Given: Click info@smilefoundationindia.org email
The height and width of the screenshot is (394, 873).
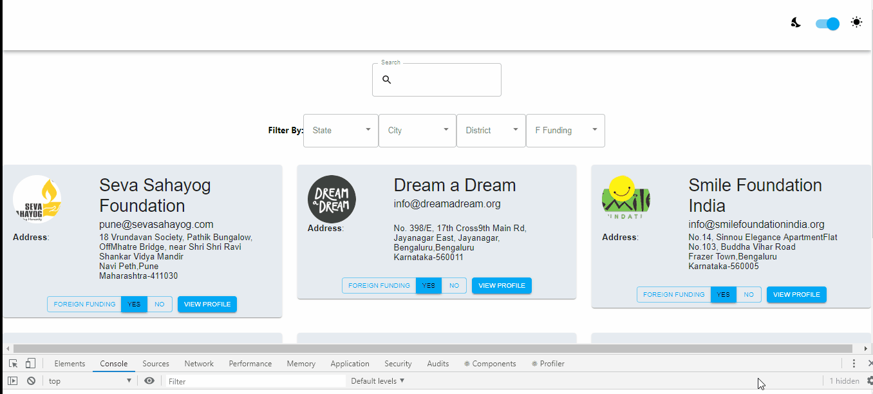Looking at the screenshot, I should [756, 225].
